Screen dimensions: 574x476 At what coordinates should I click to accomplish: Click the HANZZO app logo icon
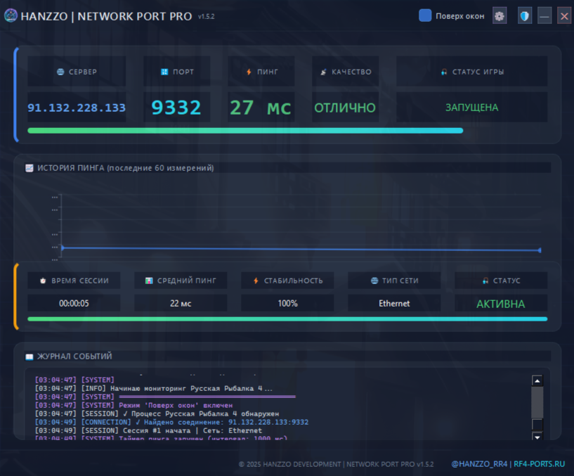[x=11, y=15]
